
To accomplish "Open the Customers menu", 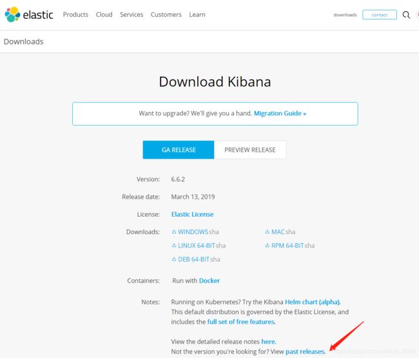I will 166,14.
